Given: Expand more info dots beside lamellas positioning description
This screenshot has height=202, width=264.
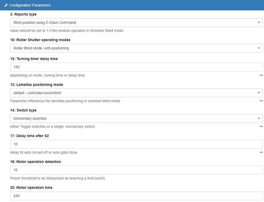Looking at the screenshot, I should [261, 101].
